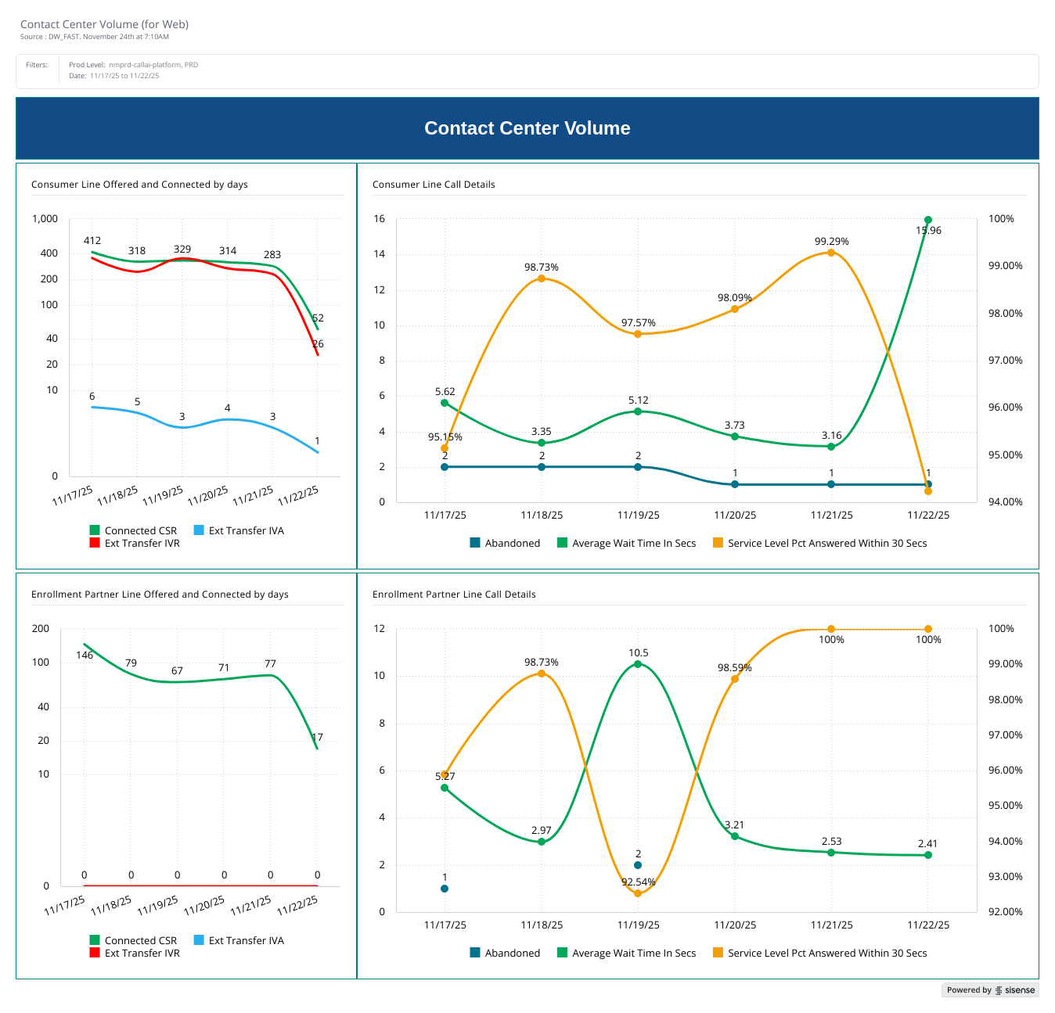Open the Date range filter
The width and height of the screenshot is (1055, 1013).
point(124,76)
